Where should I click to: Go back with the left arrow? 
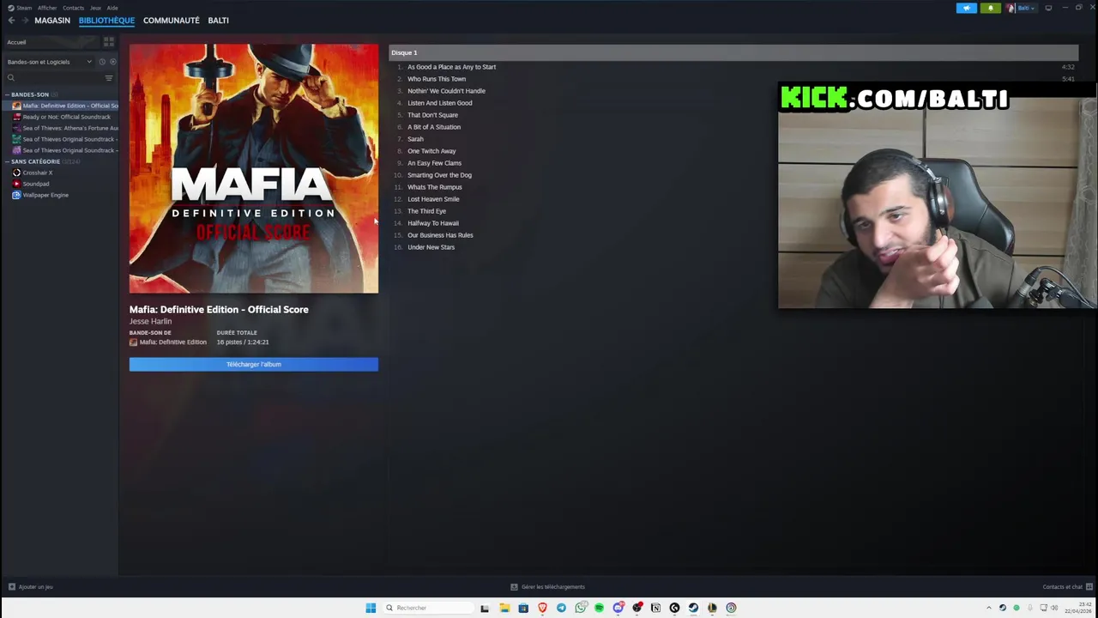(11, 20)
